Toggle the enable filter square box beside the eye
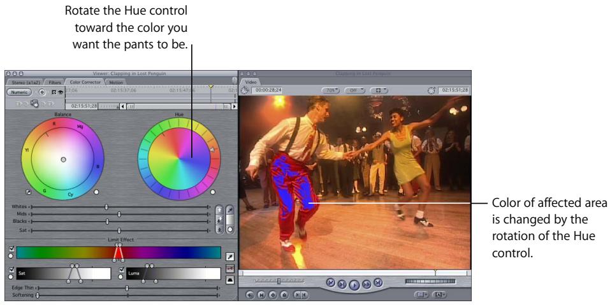 tap(54, 92)
